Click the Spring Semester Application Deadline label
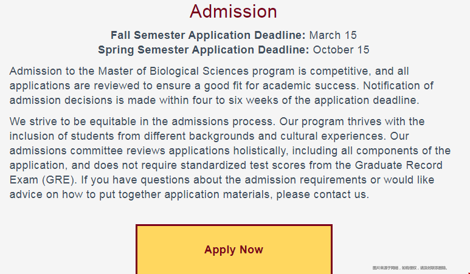Image resolution: width=470 pixels, height=274 pixels. [203, 50]
